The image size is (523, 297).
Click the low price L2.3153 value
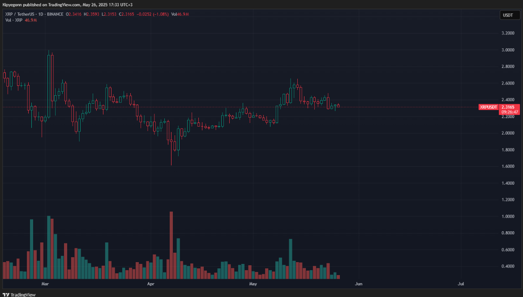109,14
